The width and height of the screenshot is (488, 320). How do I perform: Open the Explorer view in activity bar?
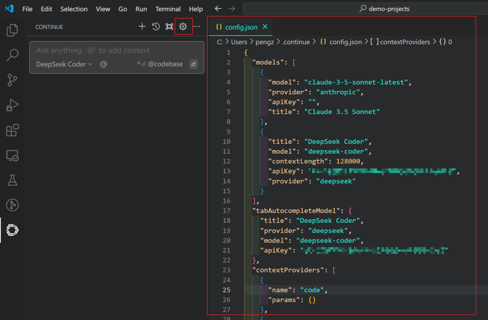point(12,30)
